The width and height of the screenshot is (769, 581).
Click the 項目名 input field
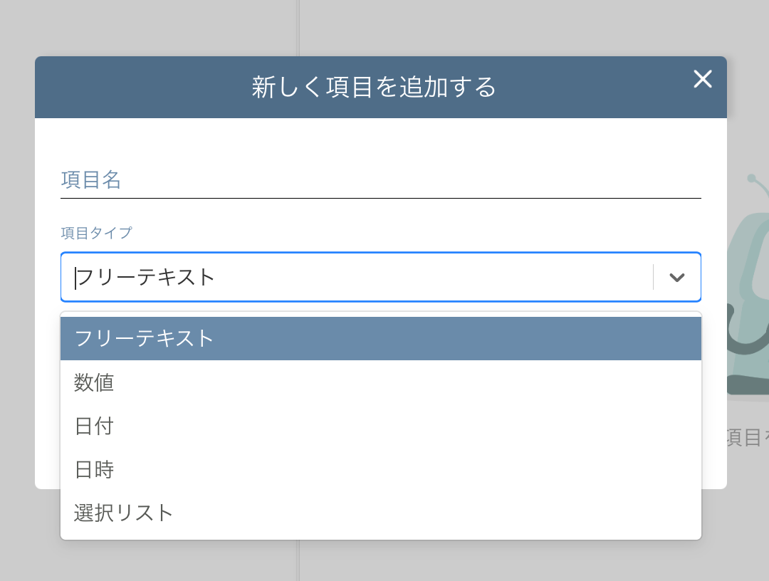click(380, 180)
